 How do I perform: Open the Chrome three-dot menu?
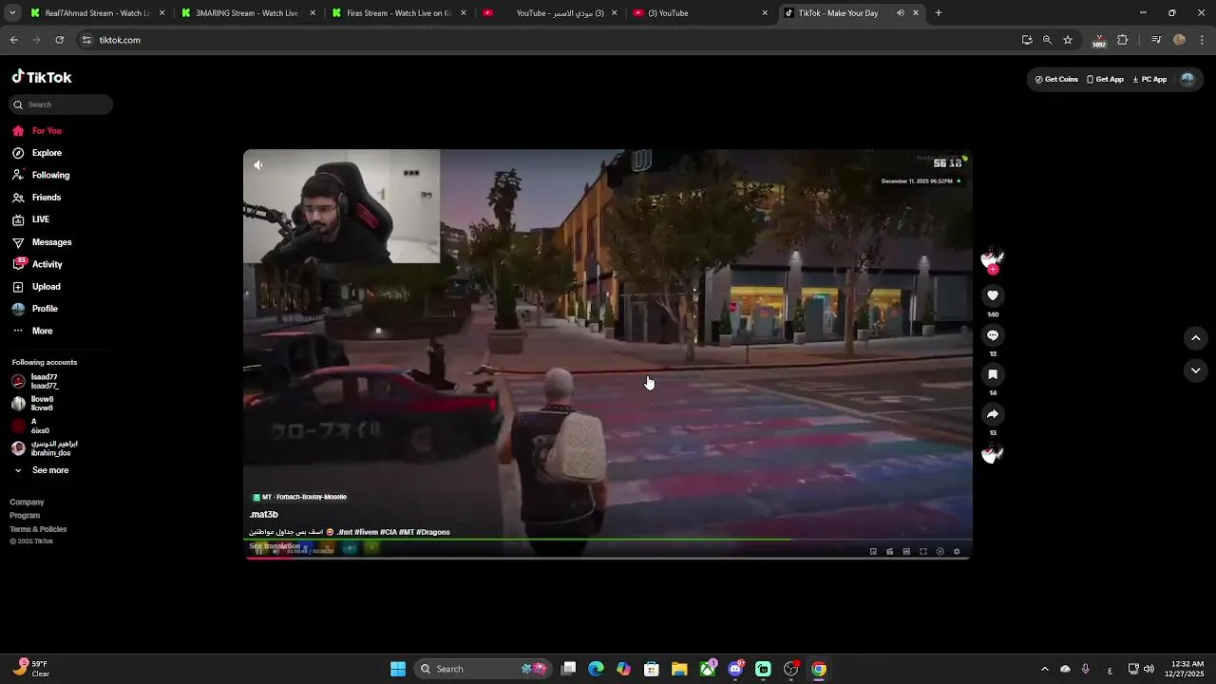[x=1202, y=40]
